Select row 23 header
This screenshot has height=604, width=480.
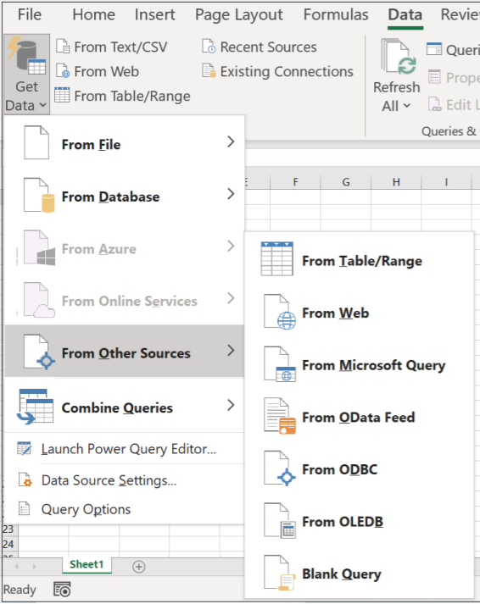pyautogui.click(x=8, y=529)
